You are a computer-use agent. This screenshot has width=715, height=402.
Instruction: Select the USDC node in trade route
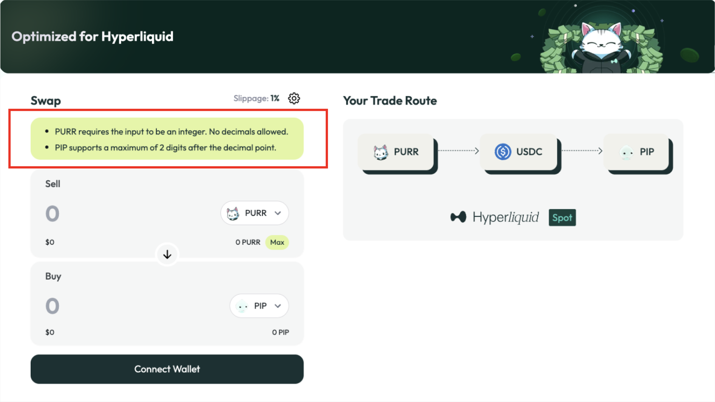[x=520, y=152]
